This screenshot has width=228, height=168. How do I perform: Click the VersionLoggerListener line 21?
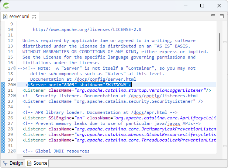[117, 90]
